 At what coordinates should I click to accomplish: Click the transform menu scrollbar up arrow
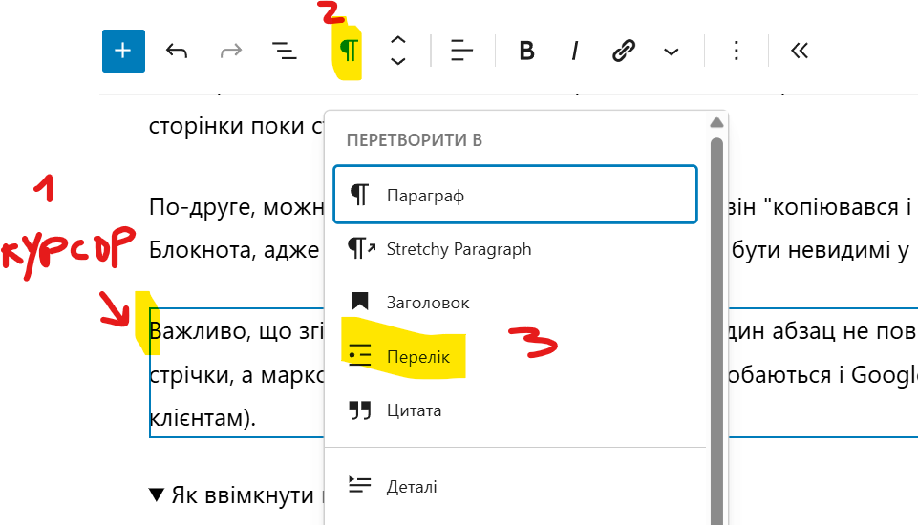(x=715, y=122)
